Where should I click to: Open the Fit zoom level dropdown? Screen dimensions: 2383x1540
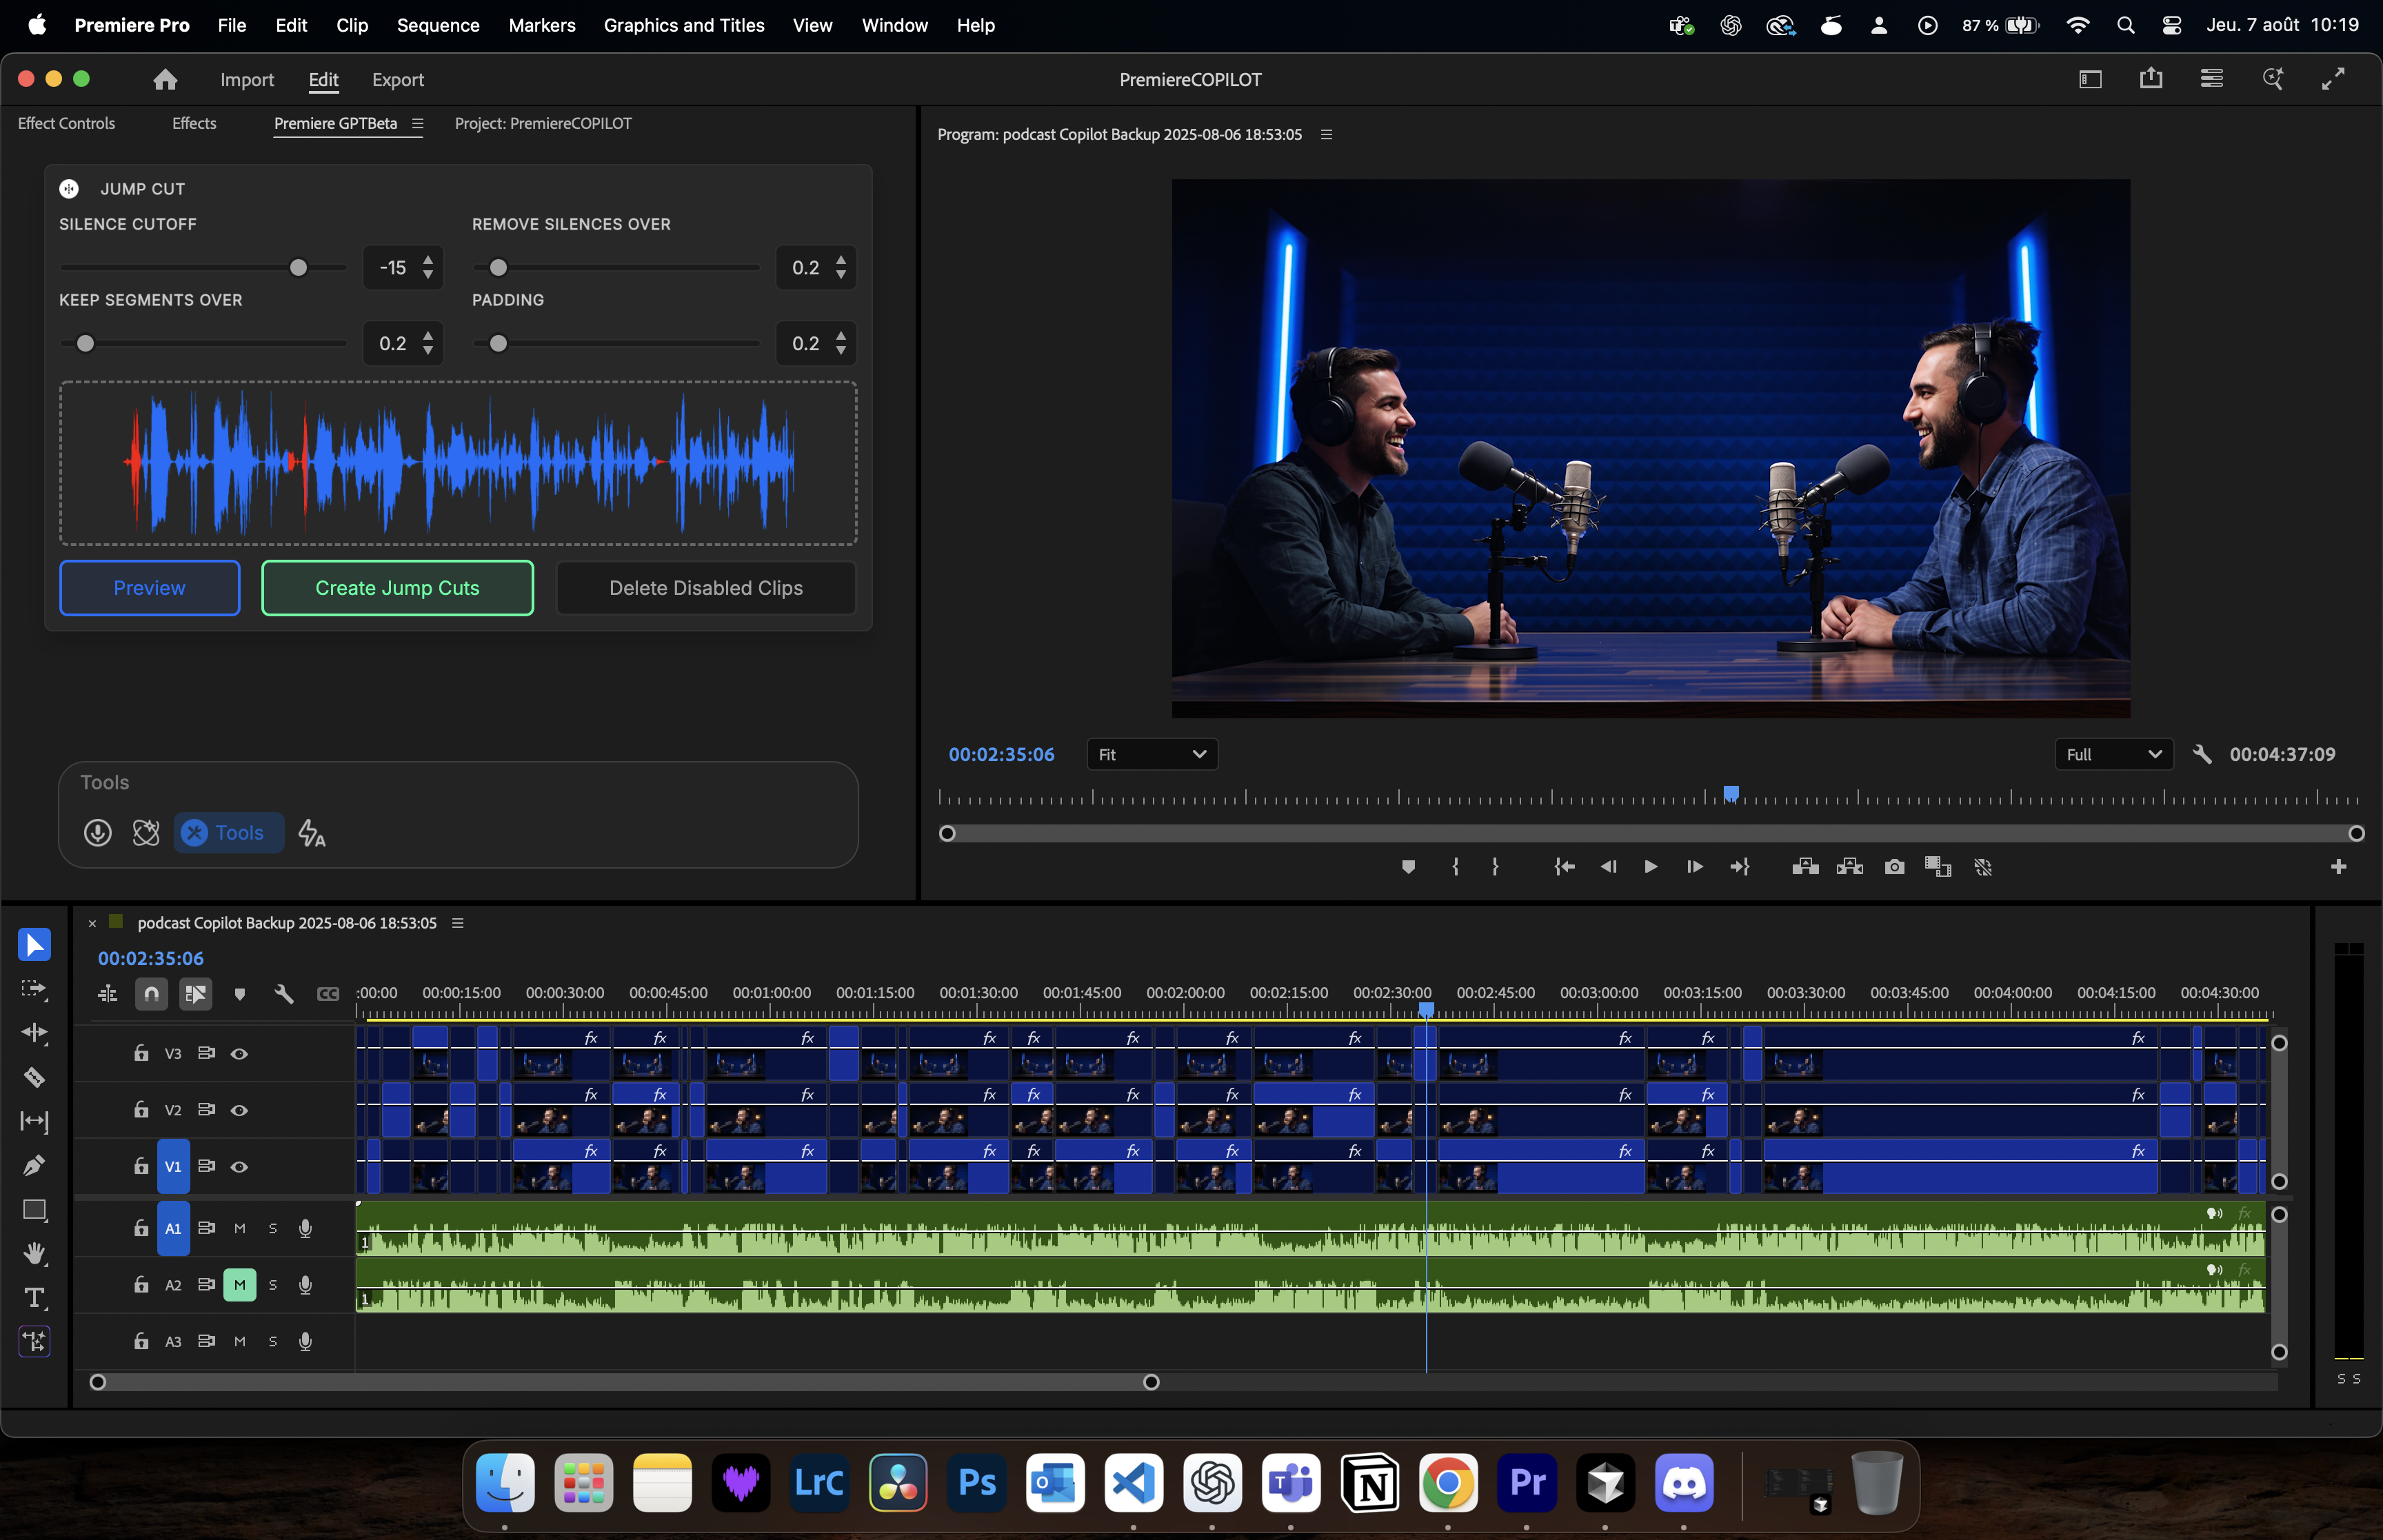[1152, 754]
